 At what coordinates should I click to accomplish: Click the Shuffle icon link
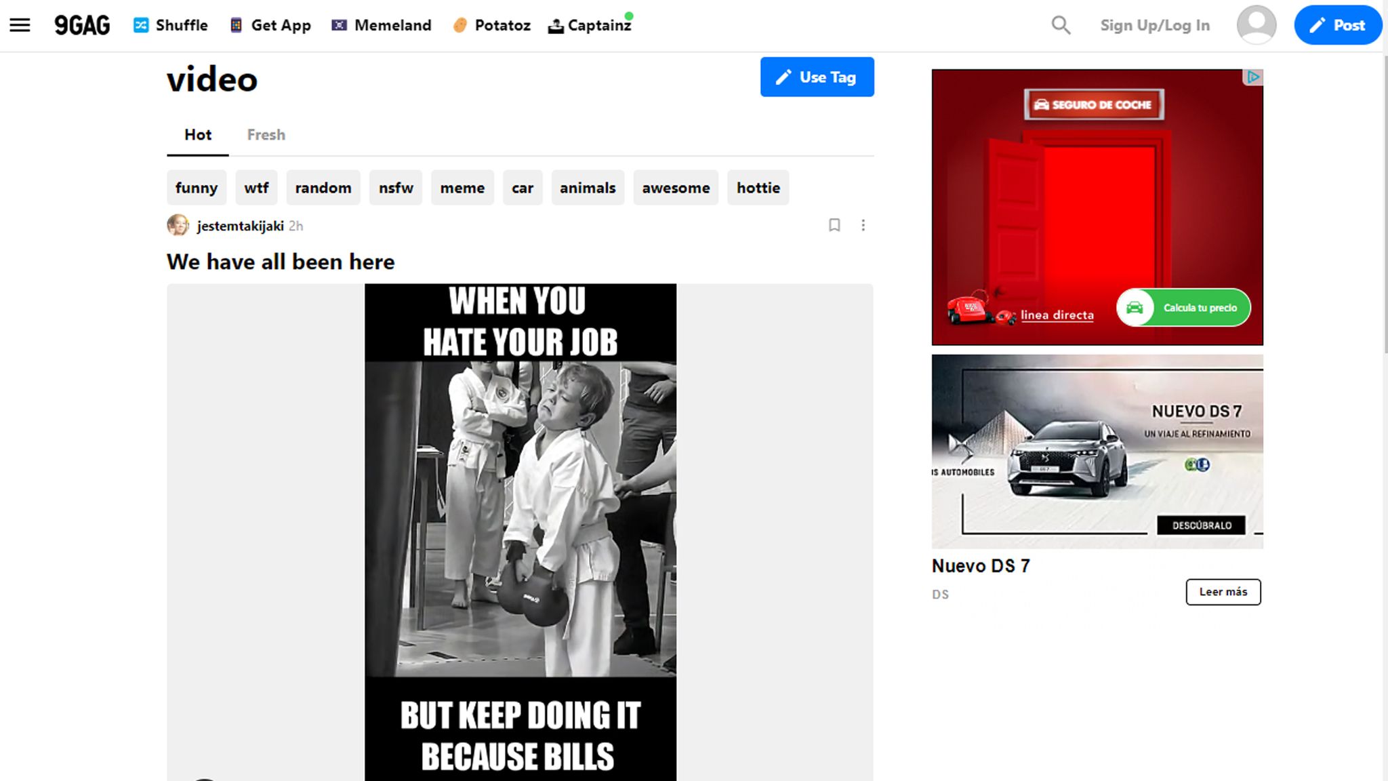(142, 25)
